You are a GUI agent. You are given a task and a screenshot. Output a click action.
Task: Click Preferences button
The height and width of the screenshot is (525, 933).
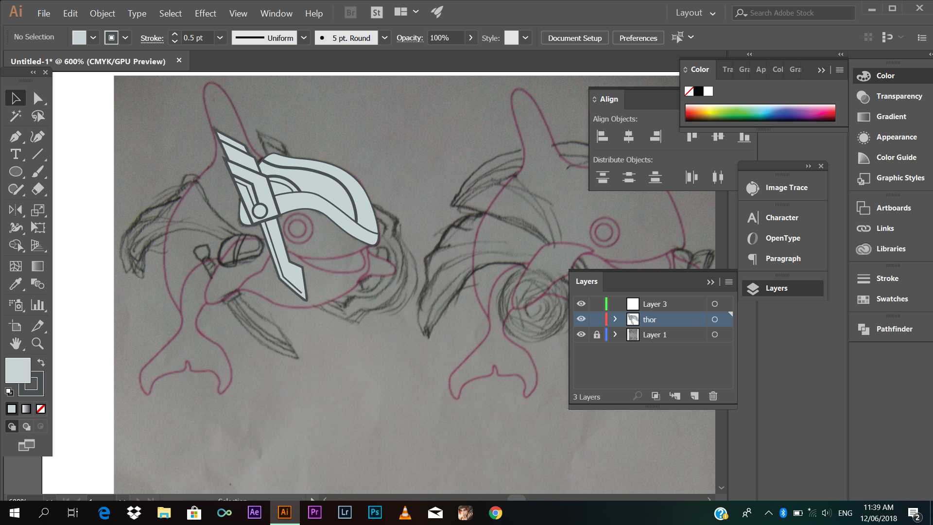(x=638, y=38)
